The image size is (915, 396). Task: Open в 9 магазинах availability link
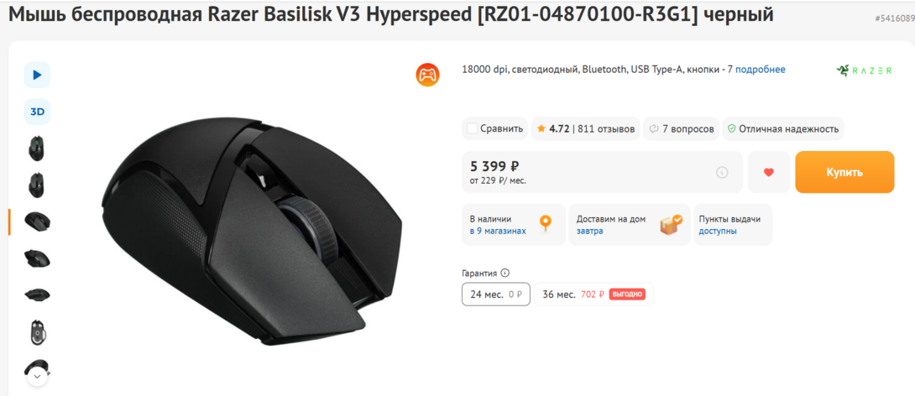(498, 231)
